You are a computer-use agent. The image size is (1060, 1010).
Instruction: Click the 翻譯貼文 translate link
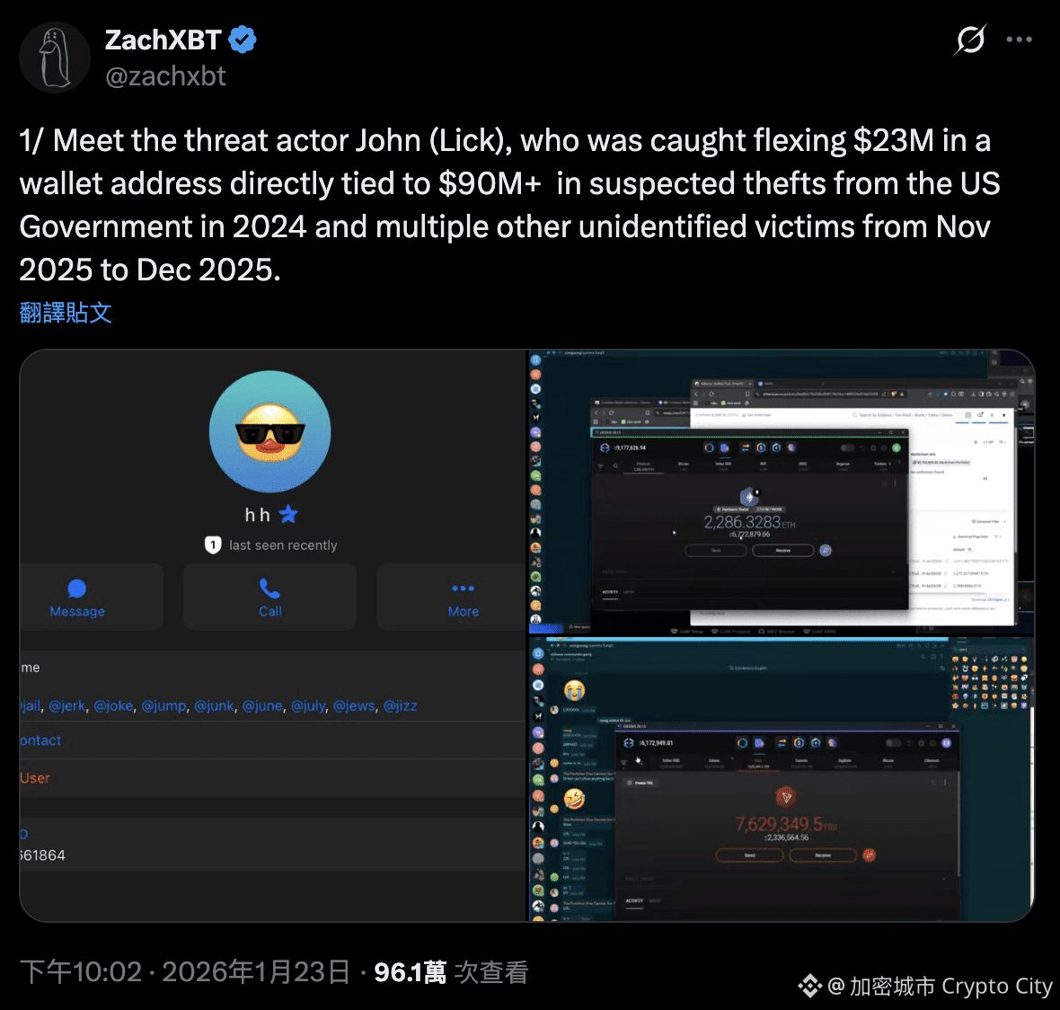(x=66, y=313)
